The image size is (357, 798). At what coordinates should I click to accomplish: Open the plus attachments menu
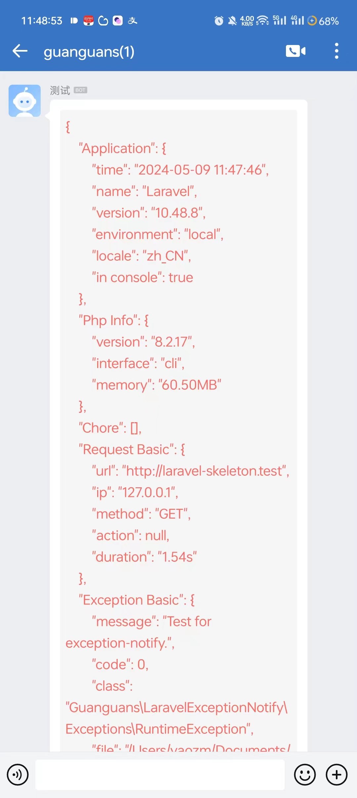point(337,775)
